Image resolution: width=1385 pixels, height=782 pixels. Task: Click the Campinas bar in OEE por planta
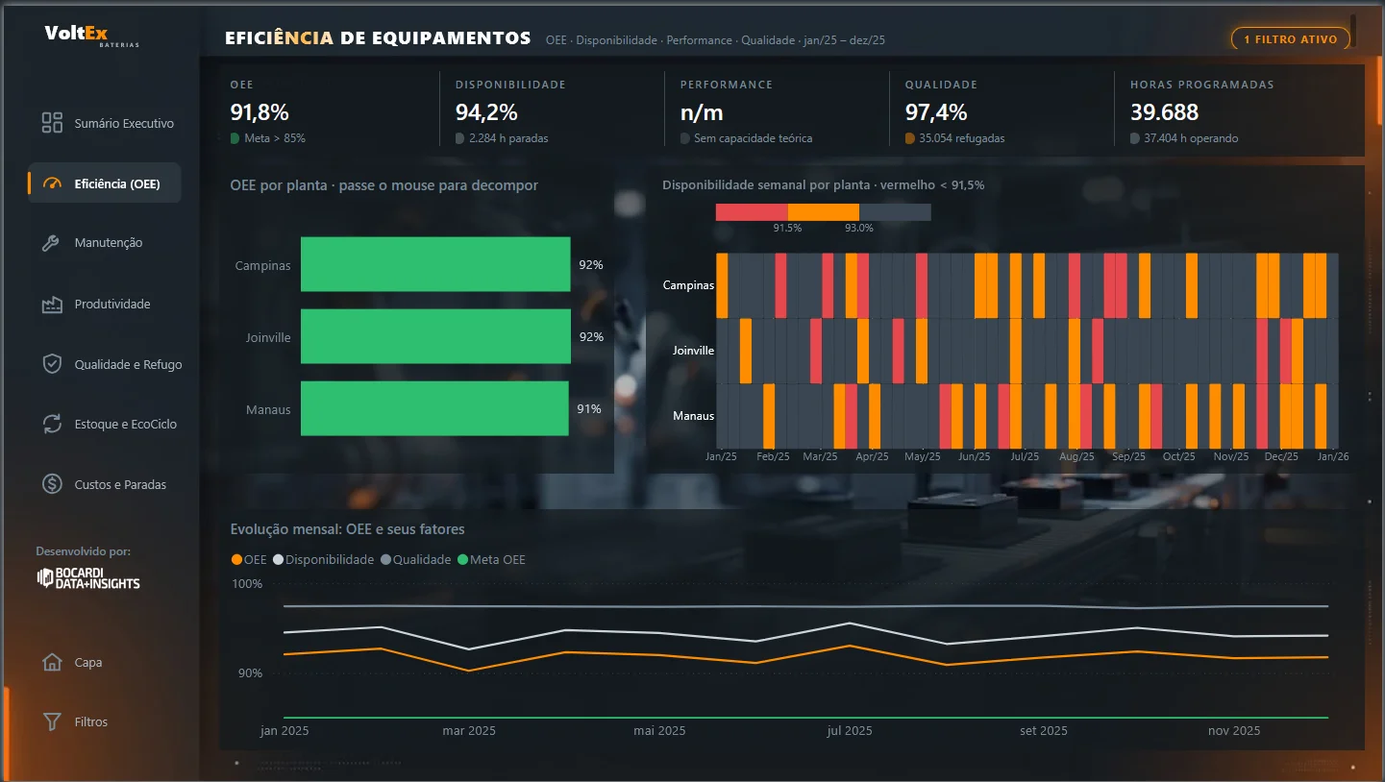click(x=435, y=264)
